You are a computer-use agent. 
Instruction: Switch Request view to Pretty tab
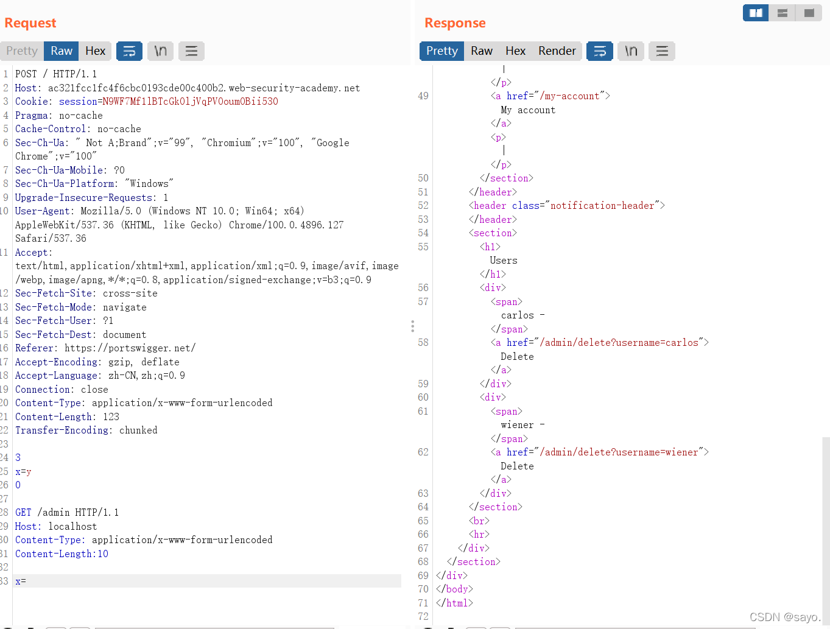click(22, 51)
